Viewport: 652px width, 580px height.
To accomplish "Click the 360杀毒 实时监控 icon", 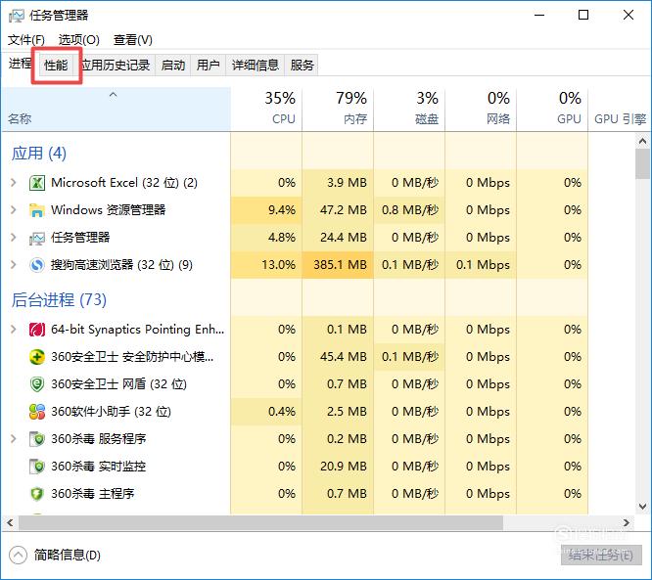I will tap(37, 467).
